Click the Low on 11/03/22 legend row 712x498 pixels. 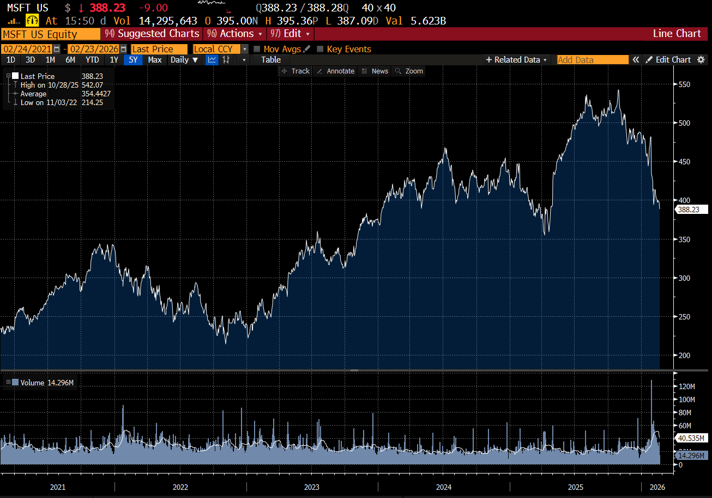click(x=62, y=102)
